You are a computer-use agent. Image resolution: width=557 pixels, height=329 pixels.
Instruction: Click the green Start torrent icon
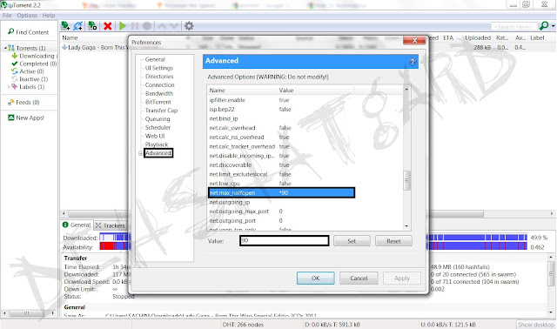[x=123, y=26]
